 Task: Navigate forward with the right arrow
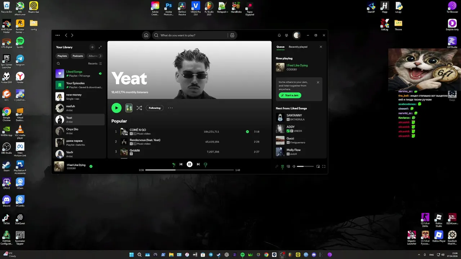(72, 35)
